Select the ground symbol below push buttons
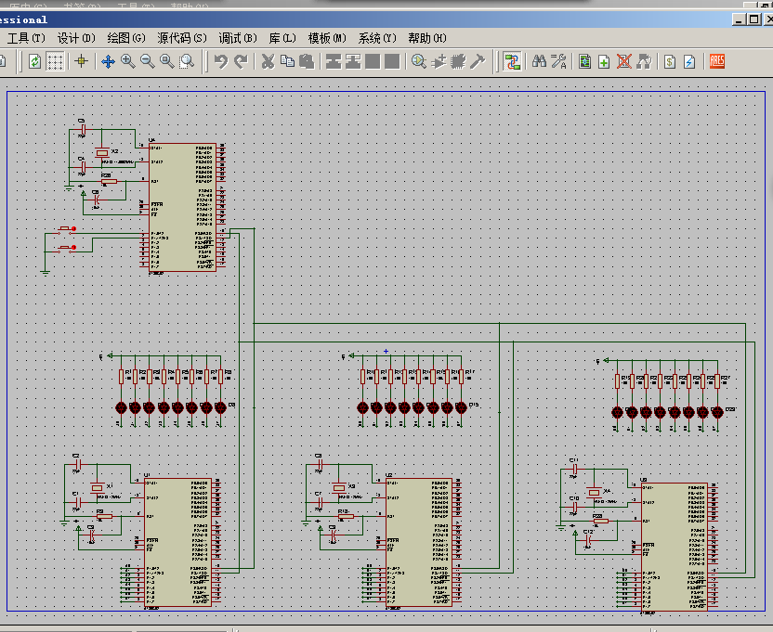Screen dimensions: 773x632 (45, 272)
